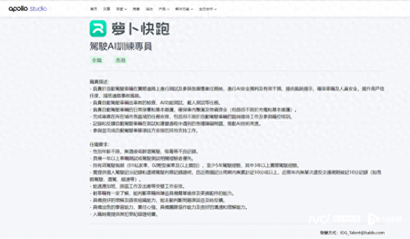410x239 pixels.
Task: Expand the 产品 dropdown menu
Action: [164, 9]
